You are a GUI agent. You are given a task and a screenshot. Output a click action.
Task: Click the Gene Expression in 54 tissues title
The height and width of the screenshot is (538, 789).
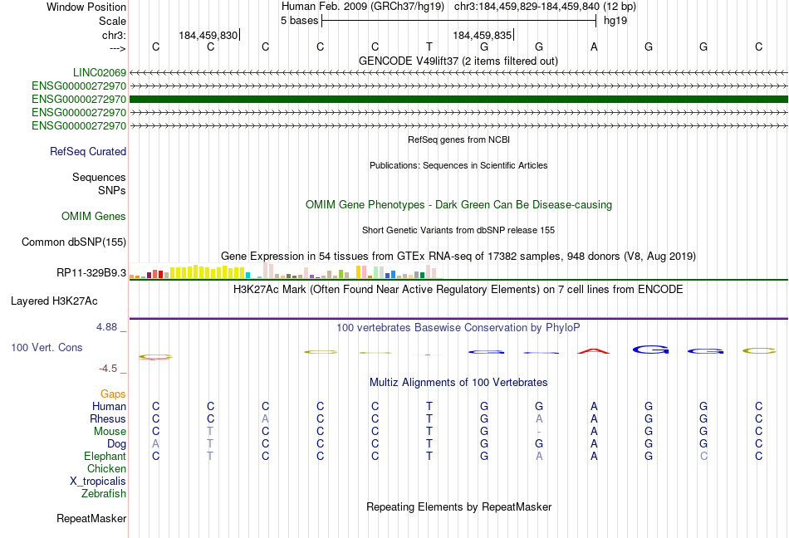(458, 256)
